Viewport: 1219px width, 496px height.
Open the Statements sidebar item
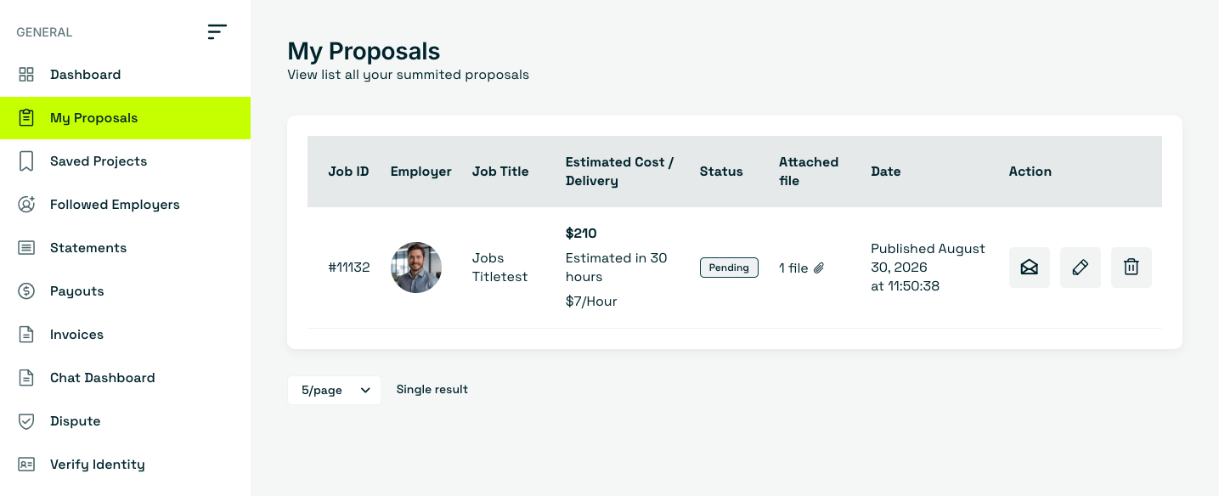pyautogui.click(x=125, y=248)
